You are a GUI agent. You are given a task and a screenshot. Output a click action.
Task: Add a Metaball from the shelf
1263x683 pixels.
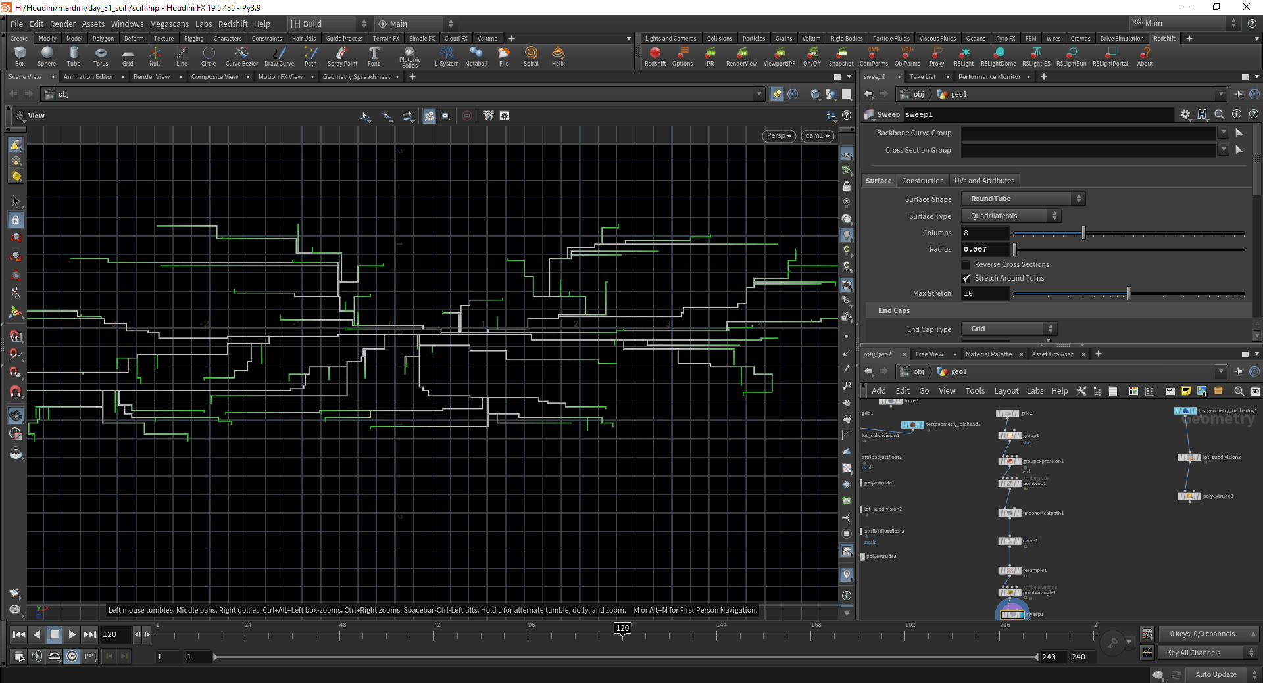pos(476,56)
